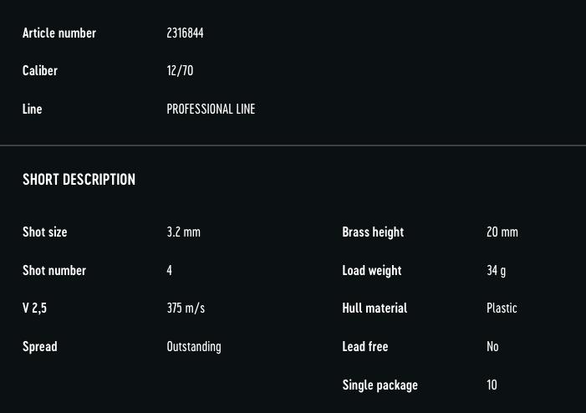Viewport: 586px width, 413px height.
Task: Click the Lead free label
Action: click(x=365, y=347)
